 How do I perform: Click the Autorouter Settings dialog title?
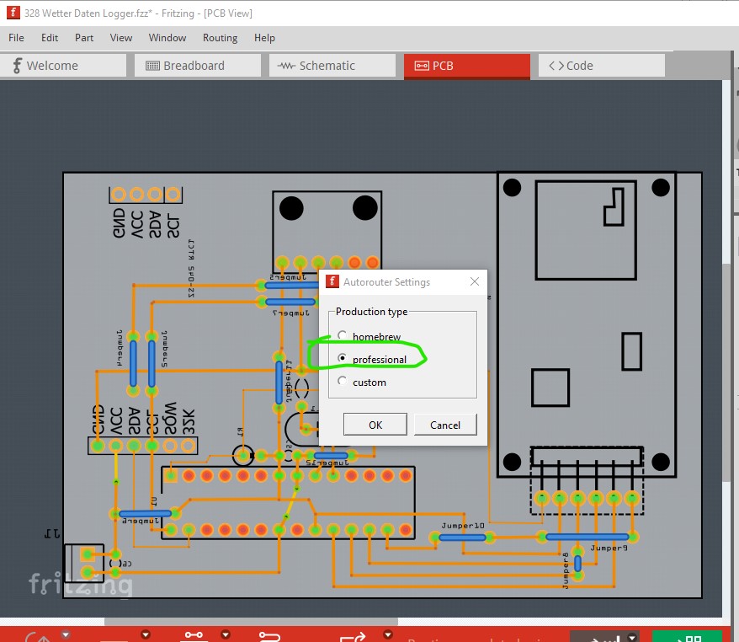386,282
